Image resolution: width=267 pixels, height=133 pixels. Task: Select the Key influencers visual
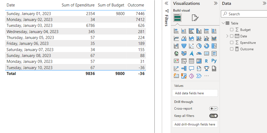click(176, 68)
